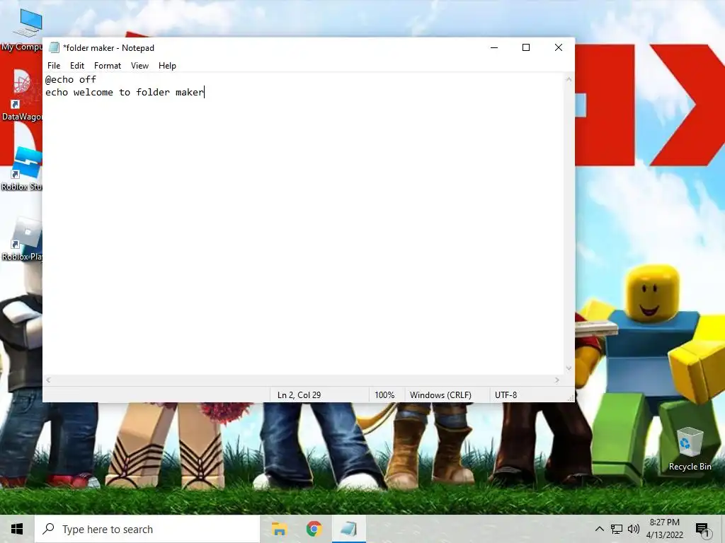This screenshot has height=543, width=725.
Task: Maximize the Notepad window
Action: [526, 47]
